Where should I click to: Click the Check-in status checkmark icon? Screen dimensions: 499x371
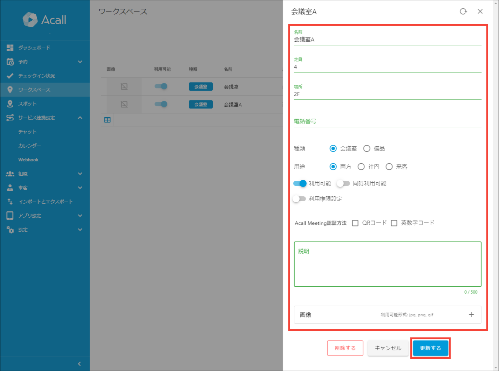[10, 76]
